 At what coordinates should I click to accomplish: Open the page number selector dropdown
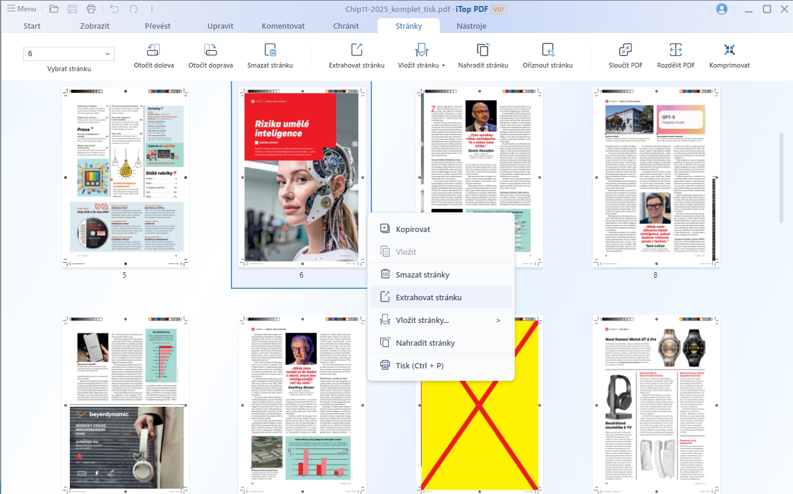108,54
